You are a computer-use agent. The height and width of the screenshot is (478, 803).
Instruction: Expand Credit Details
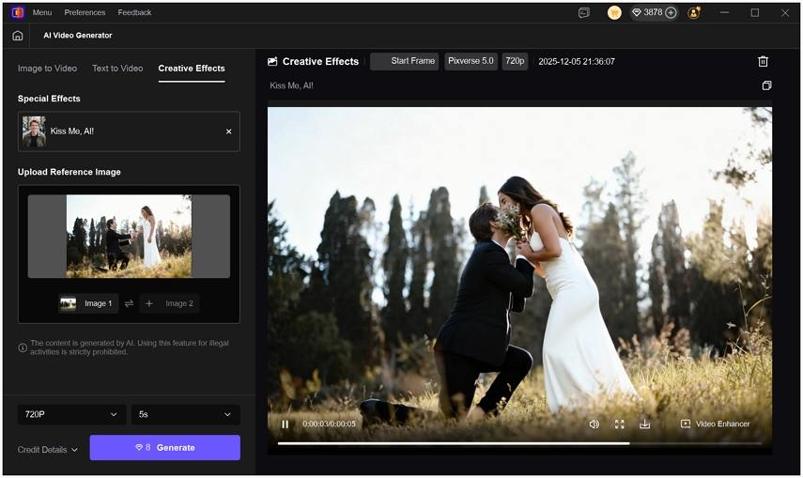click(x=48, y=450)
